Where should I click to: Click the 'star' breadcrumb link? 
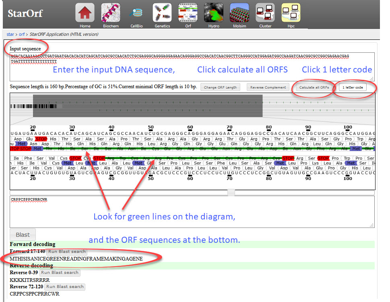click(10, 34)
